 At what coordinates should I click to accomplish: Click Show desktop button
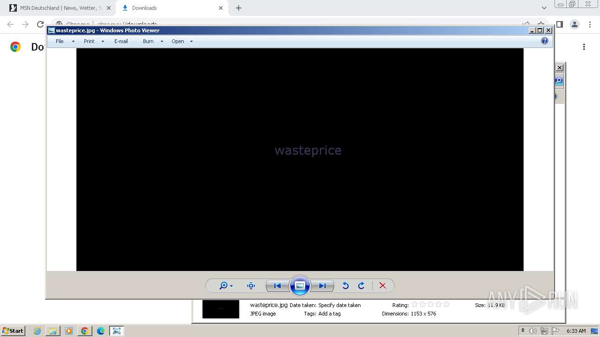(x=595, y=331)
